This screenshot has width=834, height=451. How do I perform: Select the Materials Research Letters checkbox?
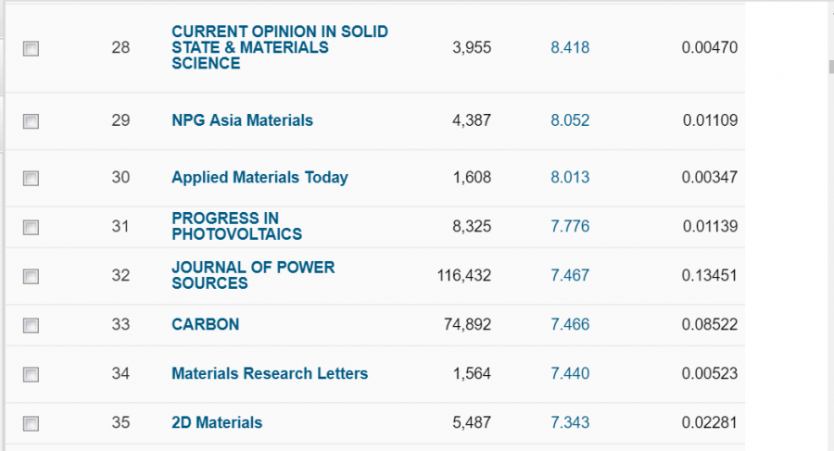click(x=31, y=374)
